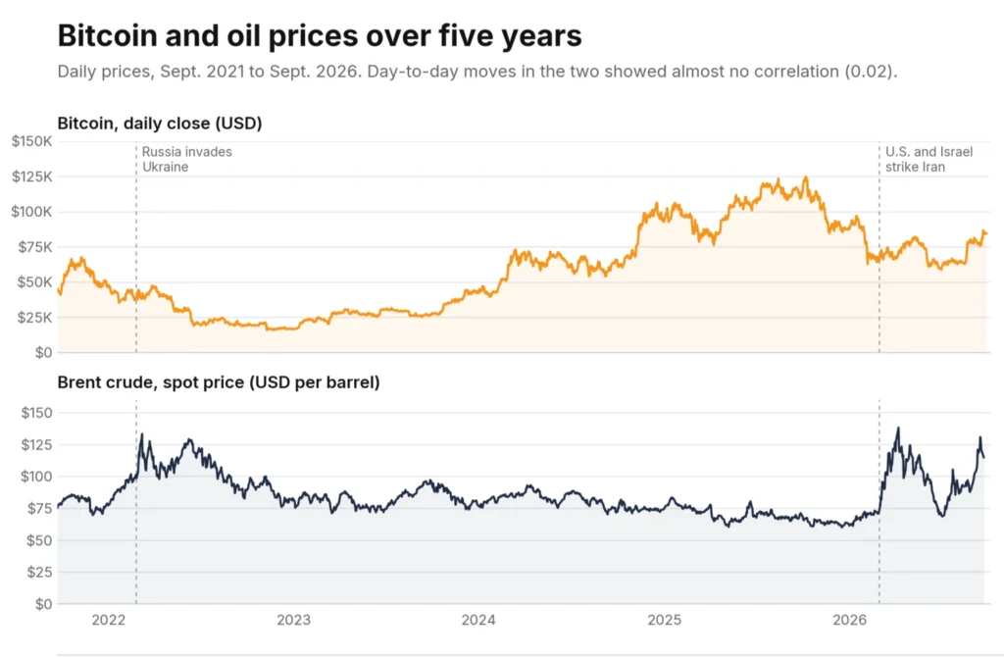Viewport: 1004px width, 657px height.
Task: Select the Brent crude spot price heading
Action: [219, 382]
